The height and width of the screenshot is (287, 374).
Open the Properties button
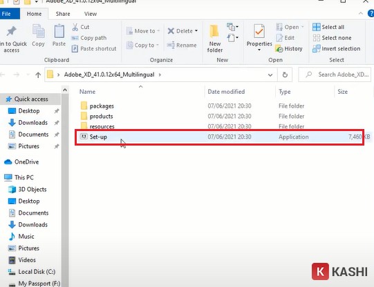[259, 38]
